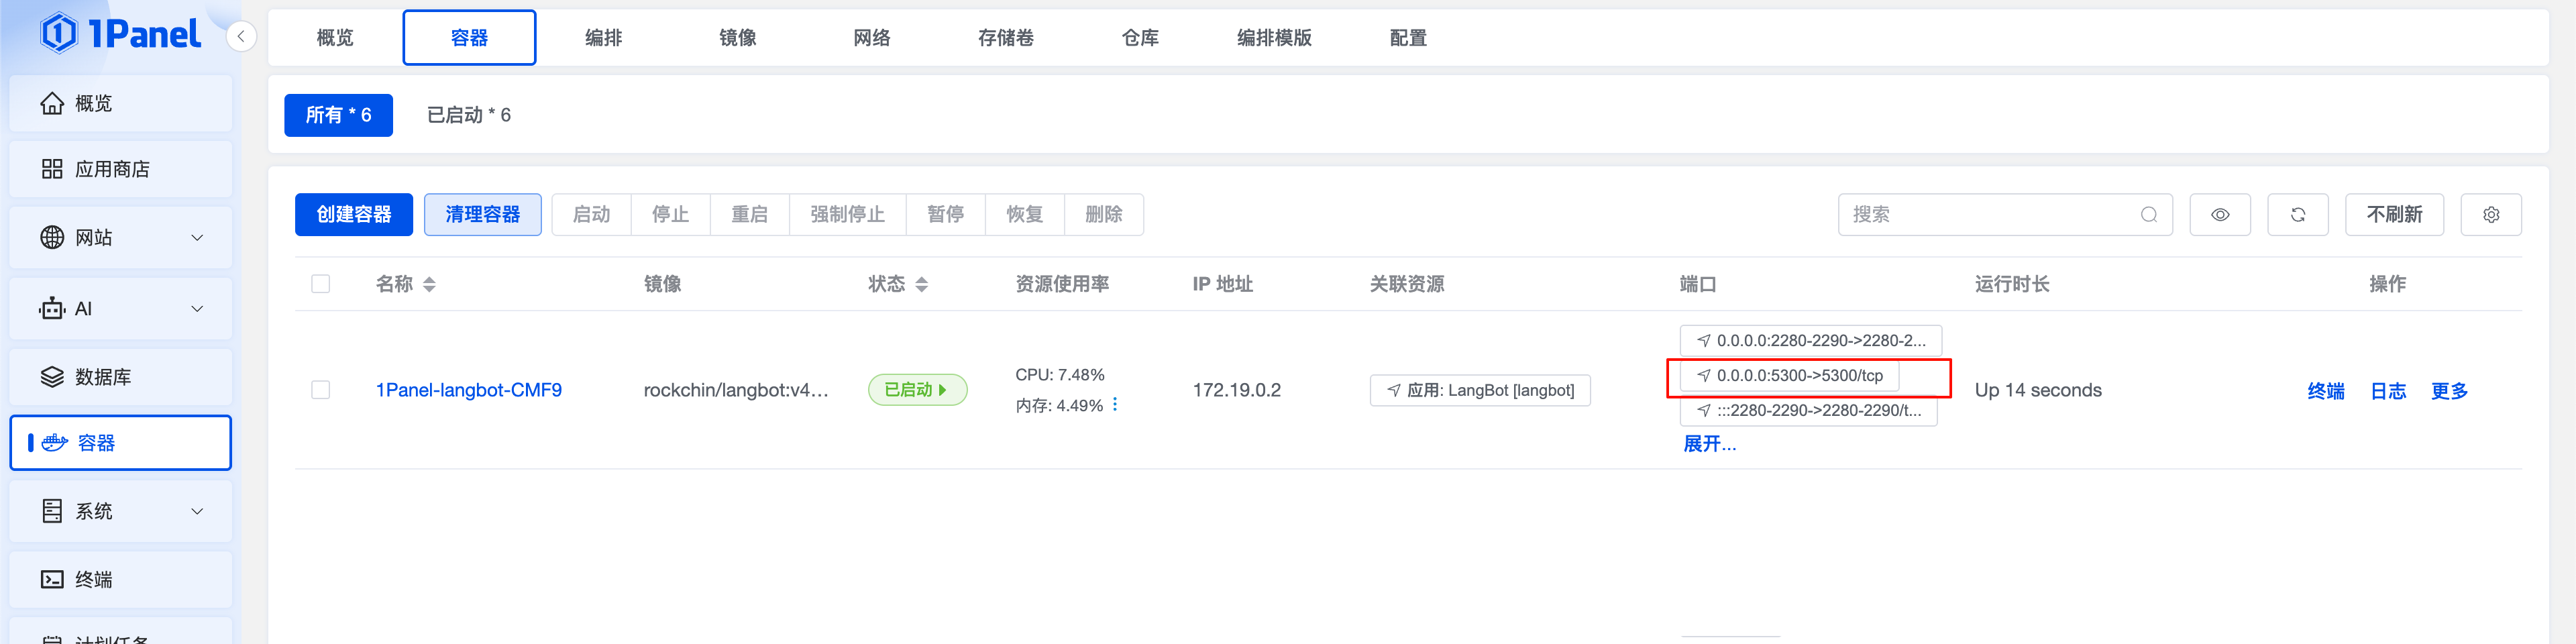Screen dimensions: 2576x644
Task: Check the select-all checkbox in table header
Action: coord(320,283)
